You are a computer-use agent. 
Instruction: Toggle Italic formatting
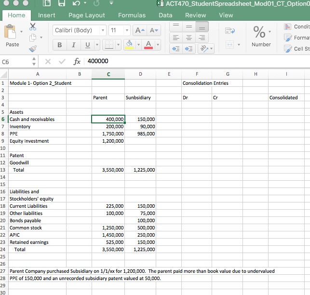74,45
